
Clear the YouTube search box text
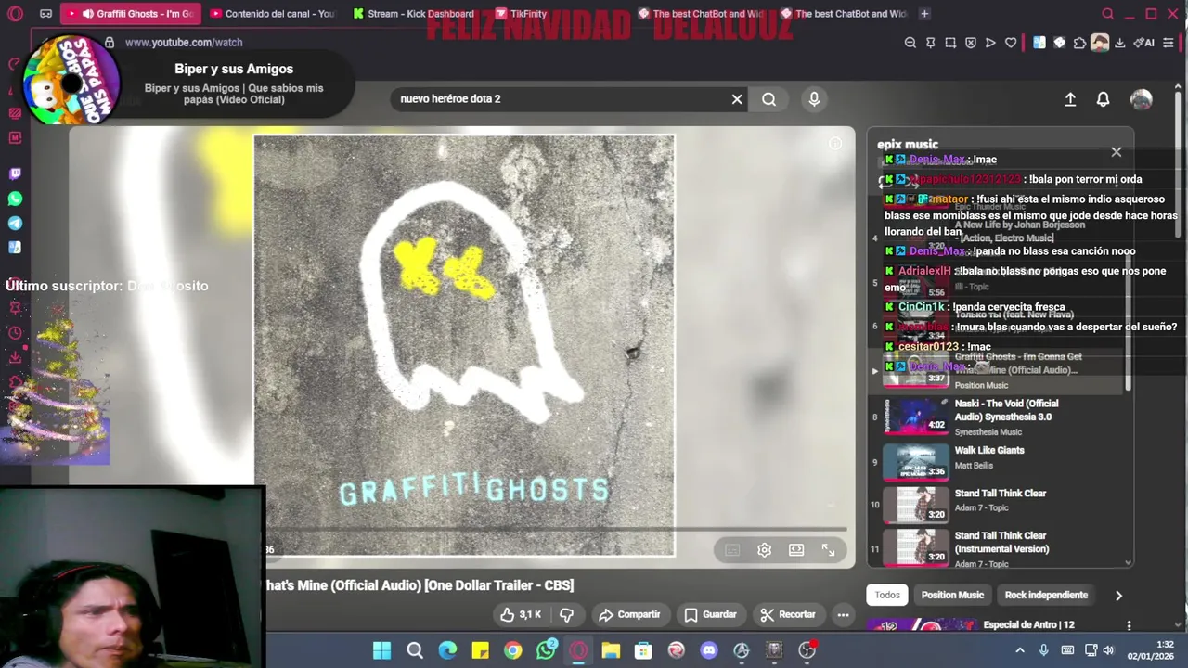point(737,99)
